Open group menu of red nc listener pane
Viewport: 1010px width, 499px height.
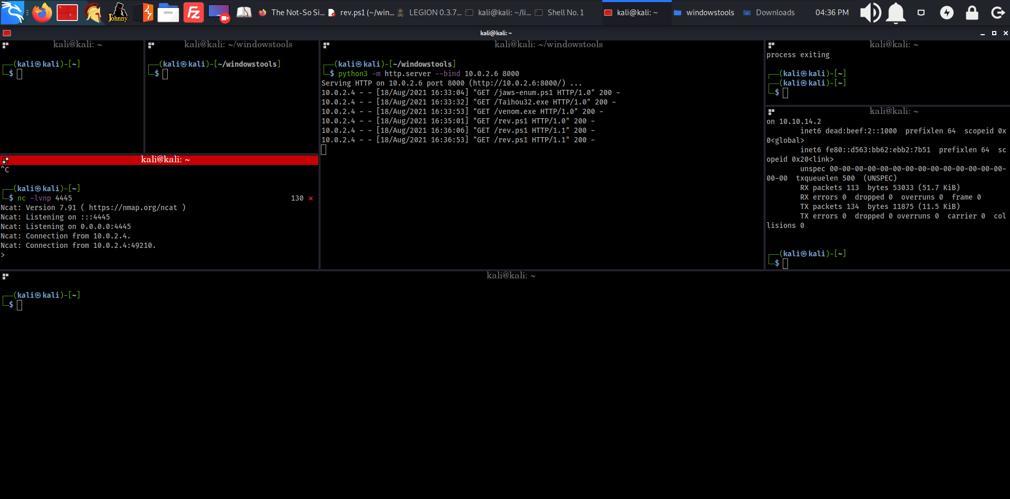[x=5, y=160]
